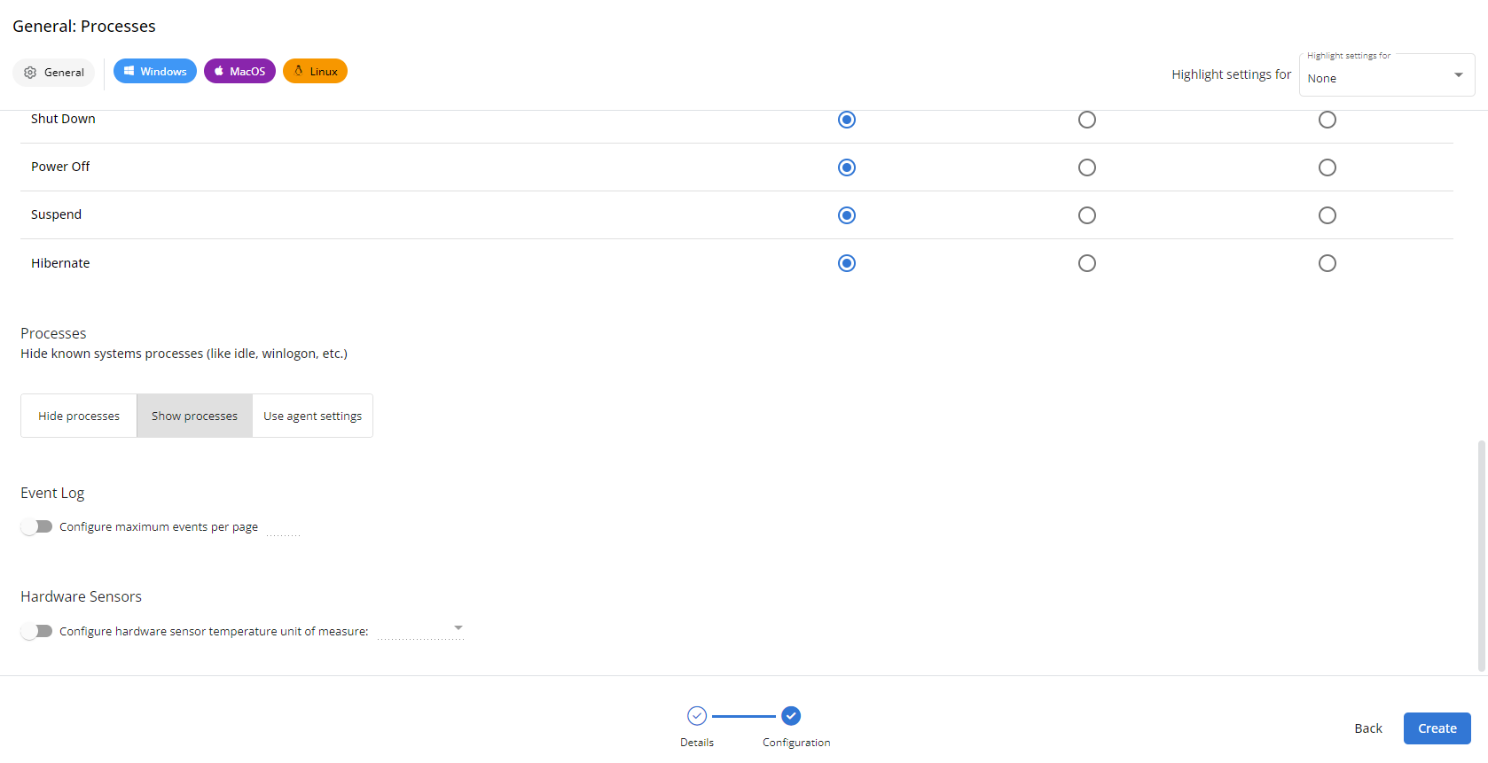Click the Windows platform icon badge
Image resolution: width=1488 pixels, height=763 pixels.
pos(128,70)
